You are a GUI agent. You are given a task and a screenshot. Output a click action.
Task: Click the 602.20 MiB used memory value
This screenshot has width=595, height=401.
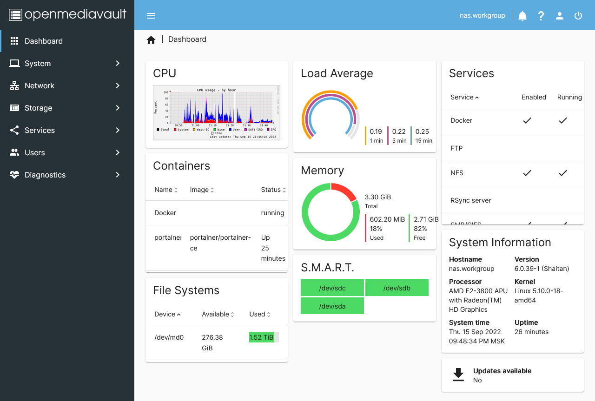click(387, 219)
